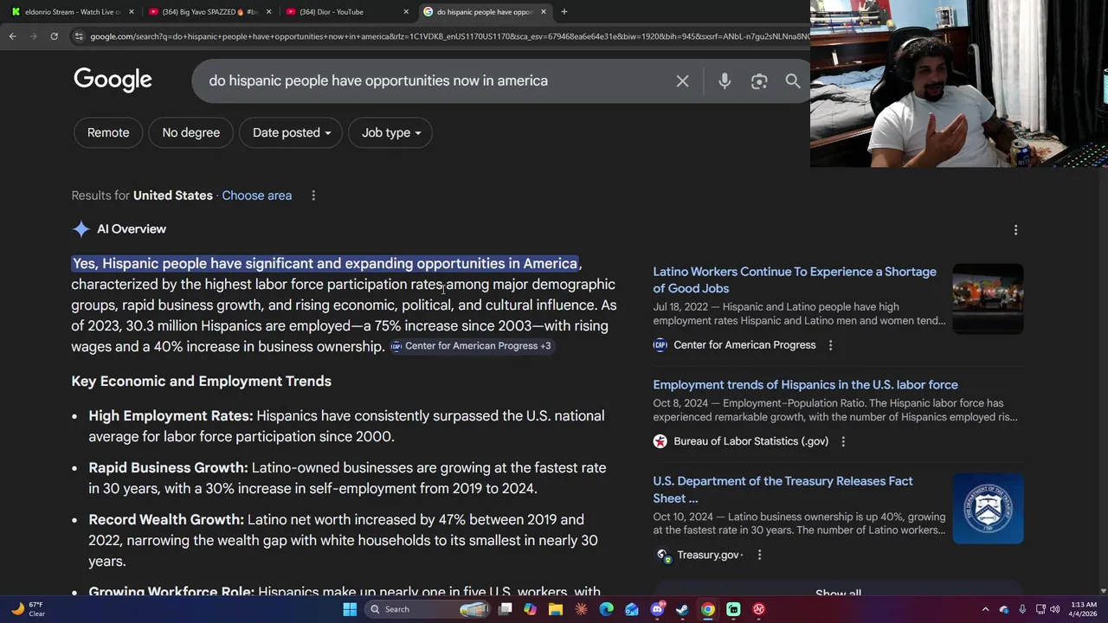Click the Record Wealth Growth bullet text
This screenshot has width=1108, height=623.
click(343, 541)
